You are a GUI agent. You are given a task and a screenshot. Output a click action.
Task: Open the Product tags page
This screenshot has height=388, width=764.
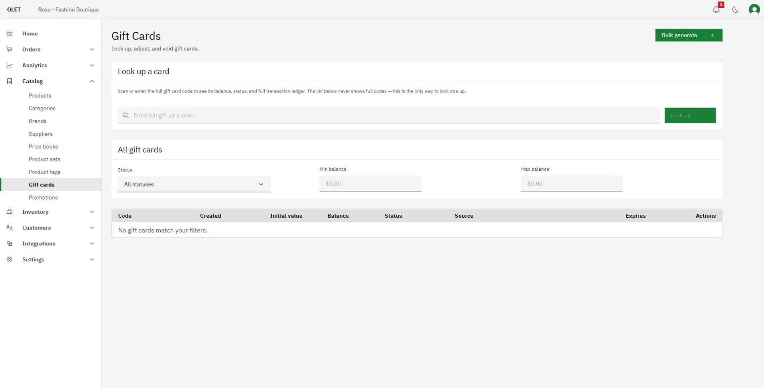pos(45,172)
